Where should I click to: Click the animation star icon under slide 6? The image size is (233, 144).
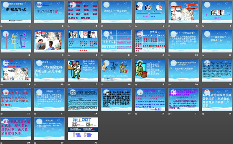(169, 26)
